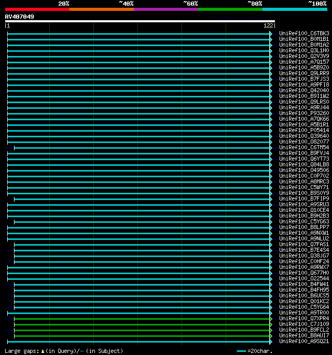Open UniRef100_B9FCL2 entry
The image size is (332, 355).
[304, 330]
